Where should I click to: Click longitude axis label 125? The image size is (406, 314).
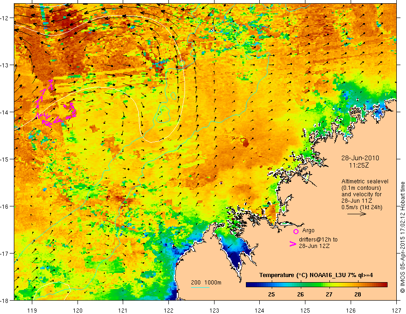click(x=305, y=310)
